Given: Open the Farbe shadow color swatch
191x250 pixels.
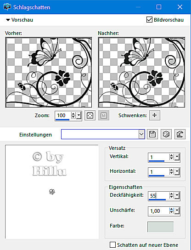Looking at the screenshot, I should click(x=160, y=227).
